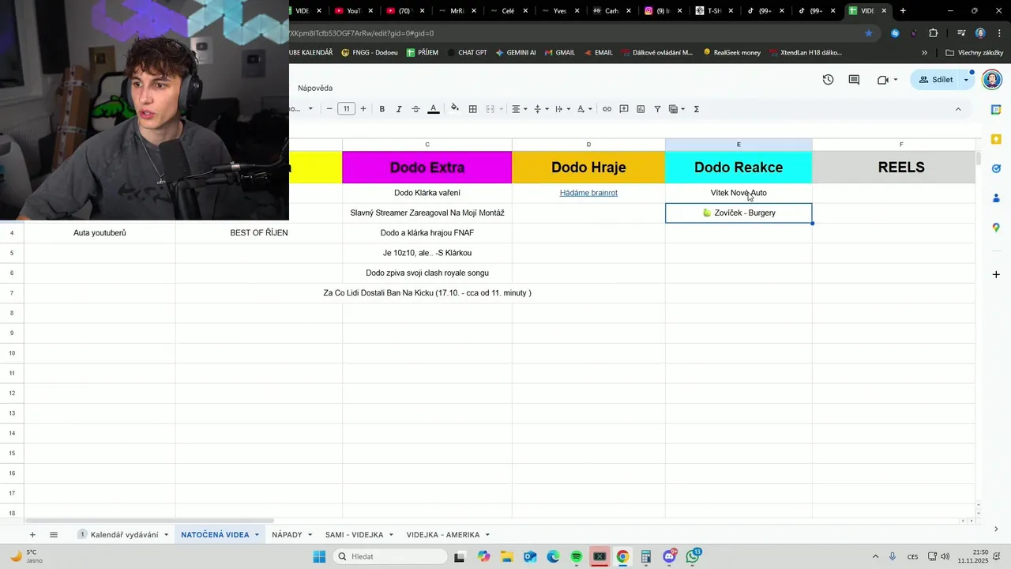Switch to Kalendář vydávání sheet tab
Viewport: 1011px width, 569px height.
124,535
